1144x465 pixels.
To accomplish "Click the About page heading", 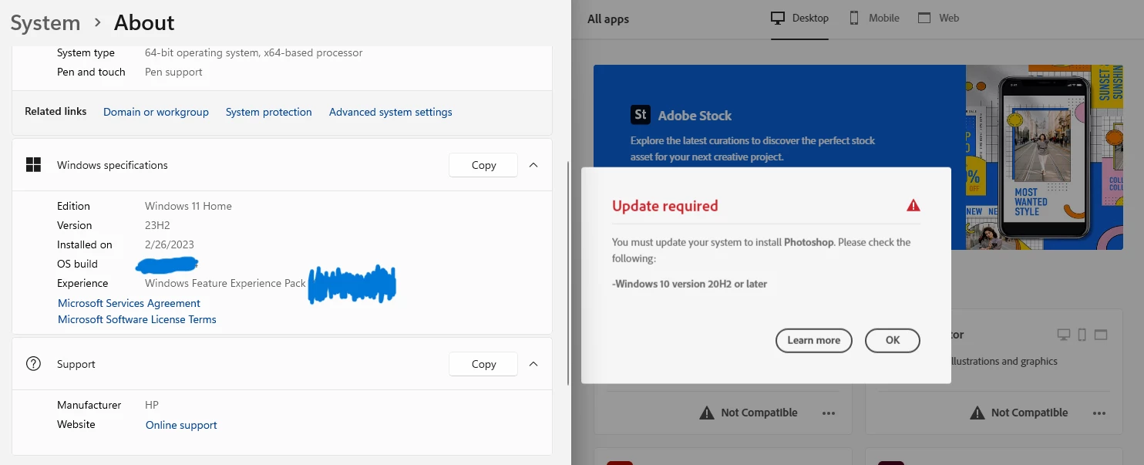I will (144, 23).
